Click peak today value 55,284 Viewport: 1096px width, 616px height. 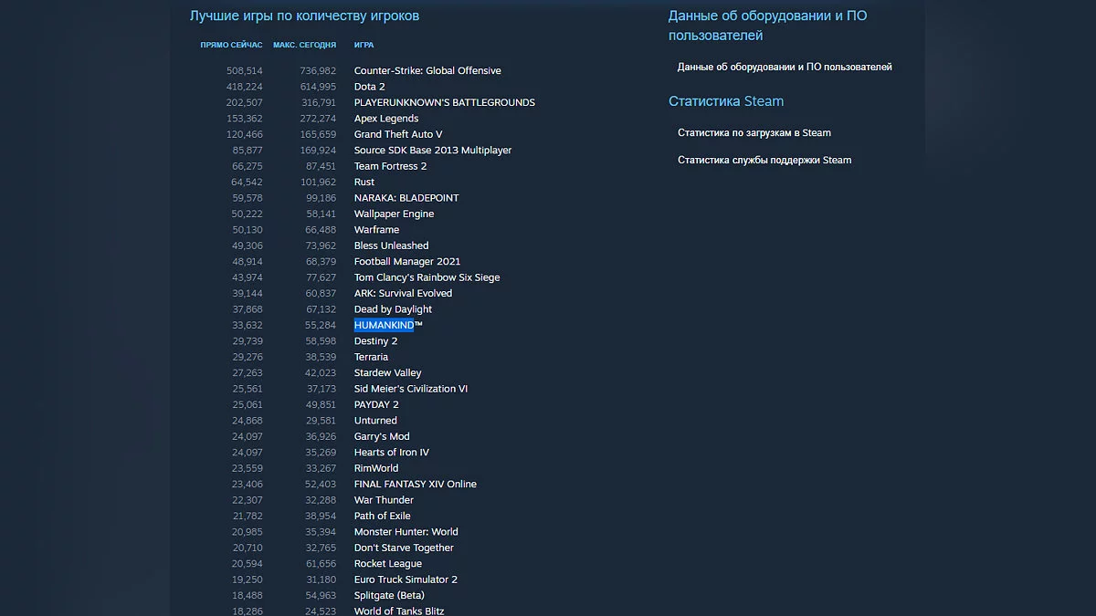pyautogui.click(x=321, y=325)
